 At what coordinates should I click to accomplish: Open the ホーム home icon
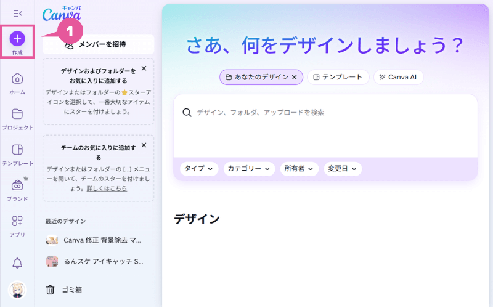(x=17, y=79)
